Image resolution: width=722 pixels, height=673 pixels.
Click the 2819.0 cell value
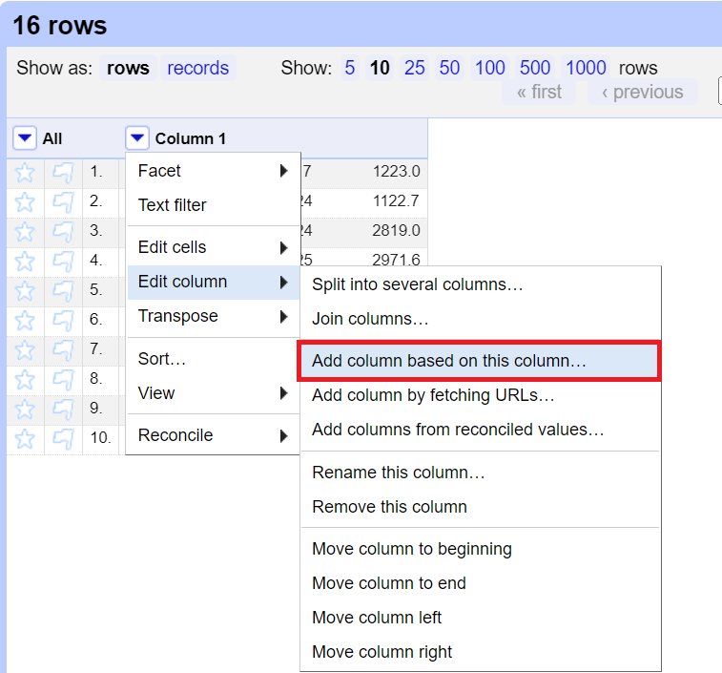pos(397,230)
